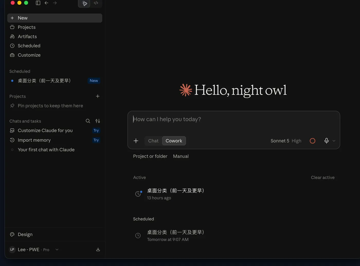Open Customize in the sidebar
This screenshot has height=266, width=360.
tap(55, 55)
